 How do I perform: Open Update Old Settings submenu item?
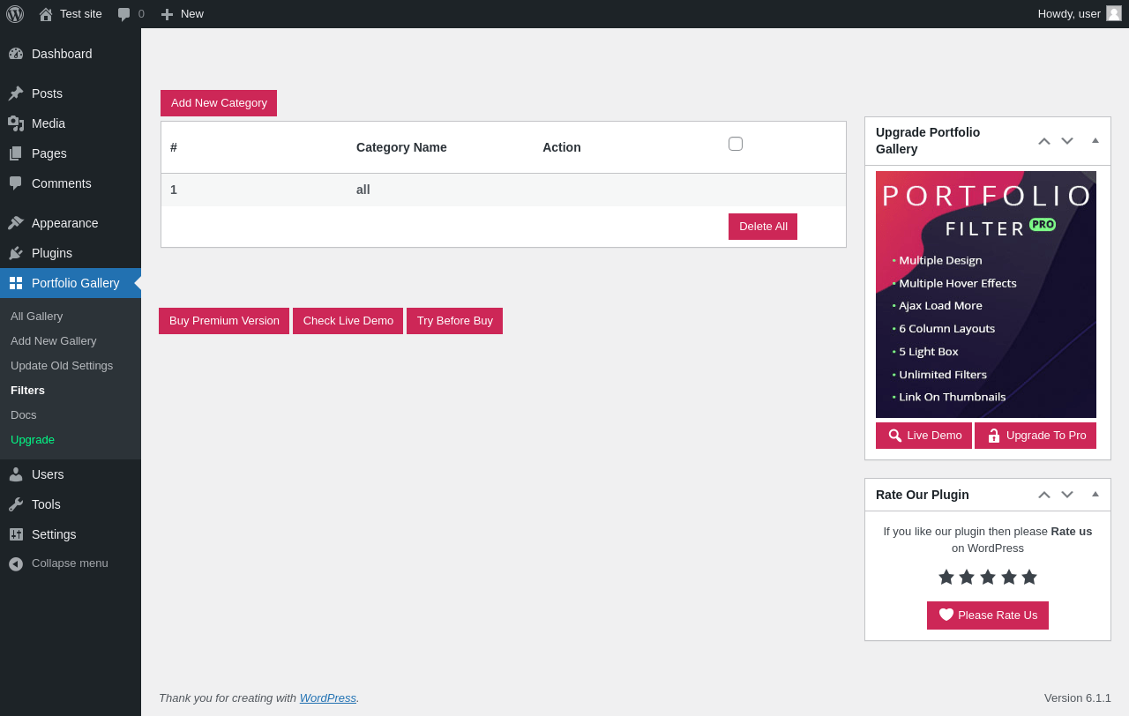pos(71,365)
